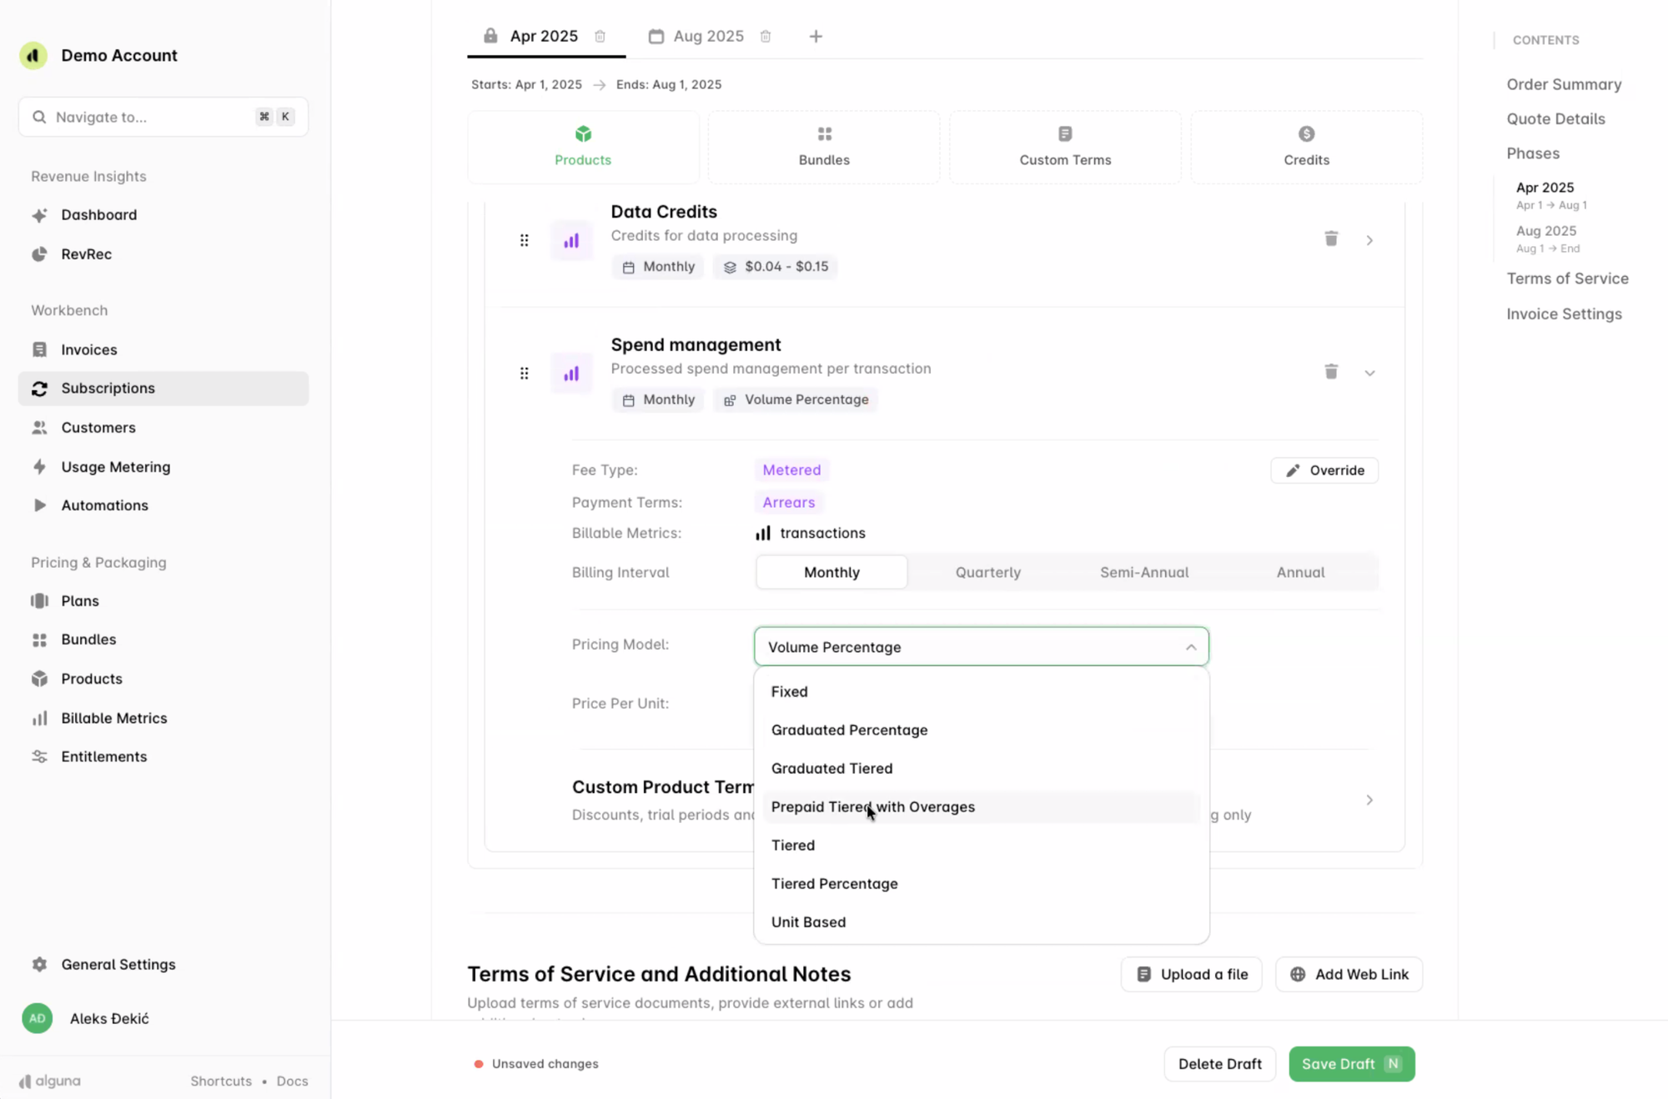1668x1099 pixels.
Task: Collapse Spend management details chevron
Action: [1369, 373]
